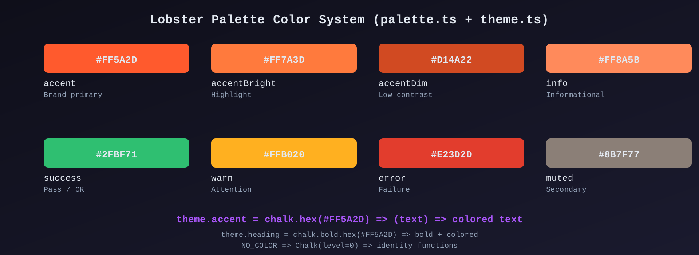Click the 'info' name label
699x255 pixels.
click(x=557, y=83)
